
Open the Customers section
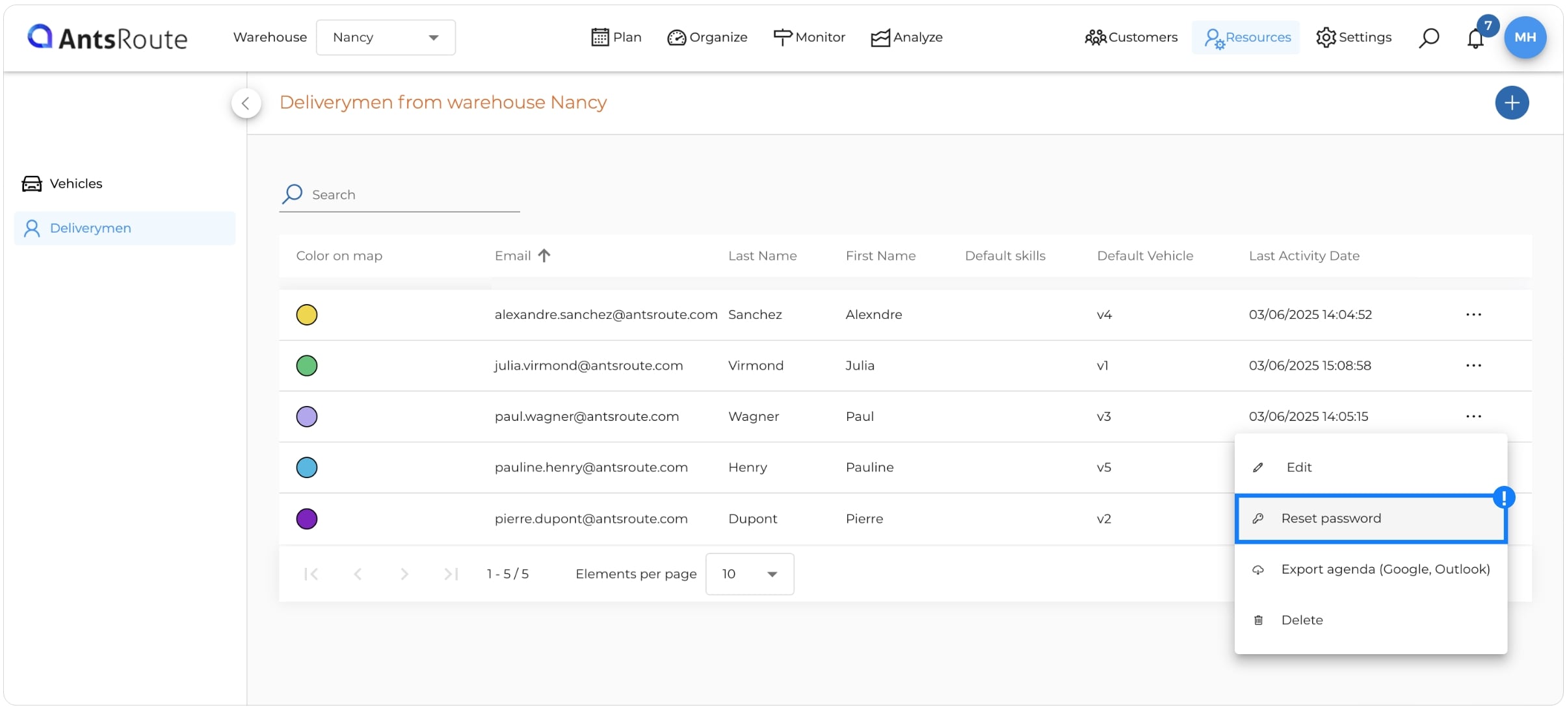(x=1131, y=37)
